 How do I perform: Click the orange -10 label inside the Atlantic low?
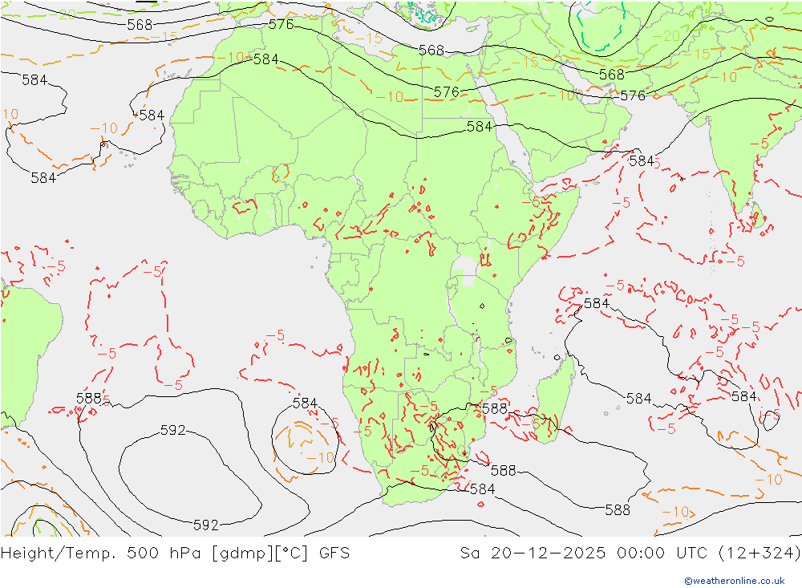point(320,457)
